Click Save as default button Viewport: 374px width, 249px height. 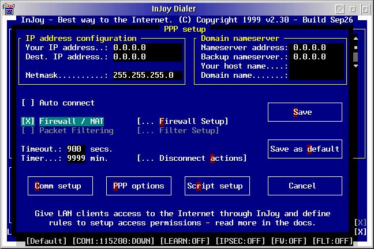tap(305, 149)
